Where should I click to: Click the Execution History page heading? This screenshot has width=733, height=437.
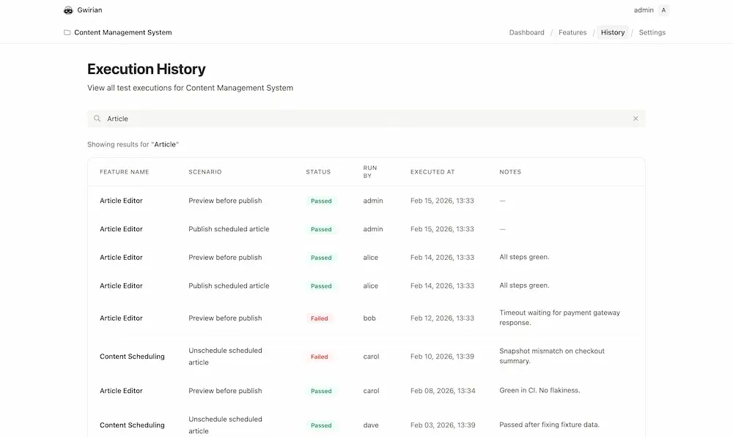pos(147,69)
